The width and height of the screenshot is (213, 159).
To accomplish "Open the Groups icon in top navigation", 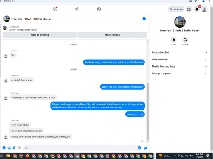I will coord(99,9).
